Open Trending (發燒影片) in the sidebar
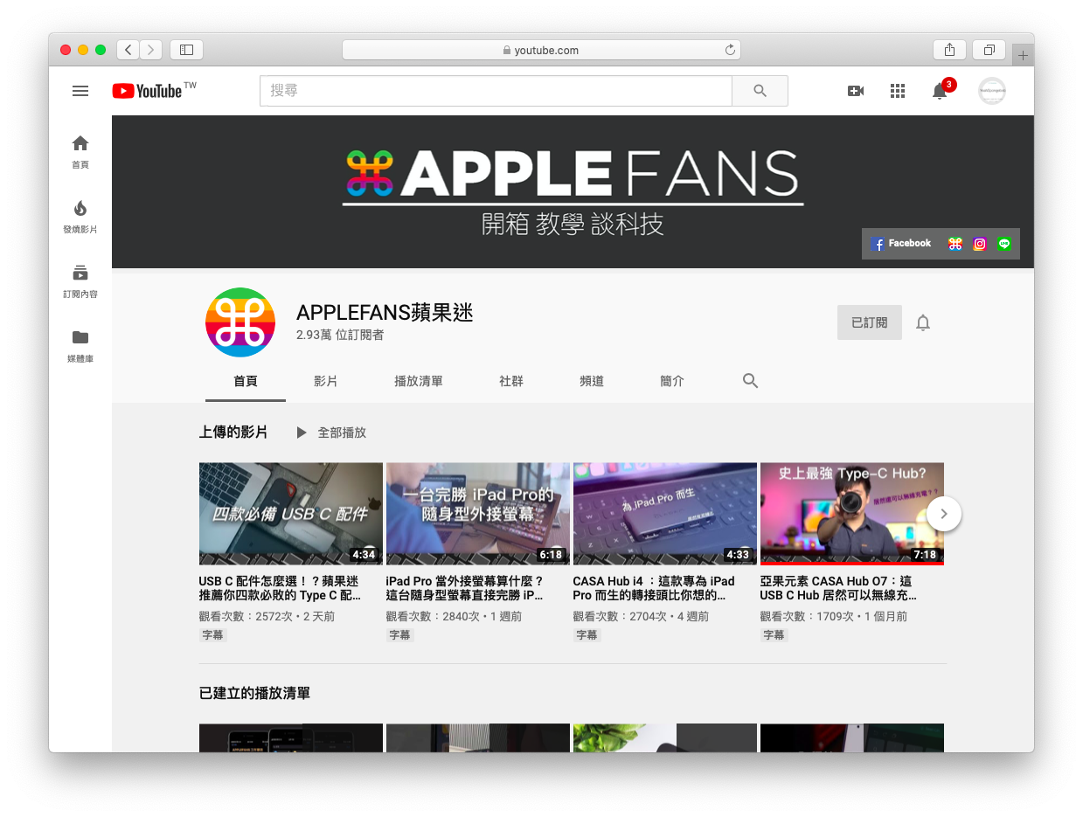1083x817 pixels. click(x=80, y=216)
